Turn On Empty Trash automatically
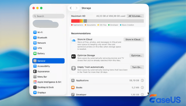 point(137,67)
